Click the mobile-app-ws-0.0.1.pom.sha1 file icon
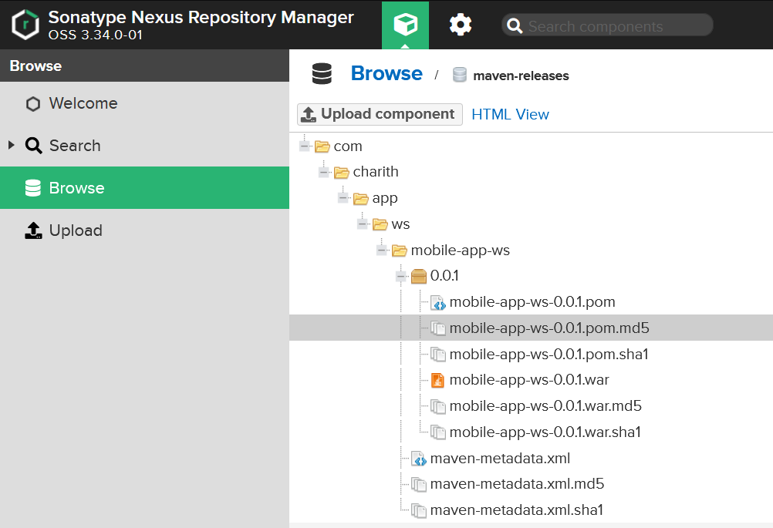This screenshot has width=773, height=528. click(437, 354)
